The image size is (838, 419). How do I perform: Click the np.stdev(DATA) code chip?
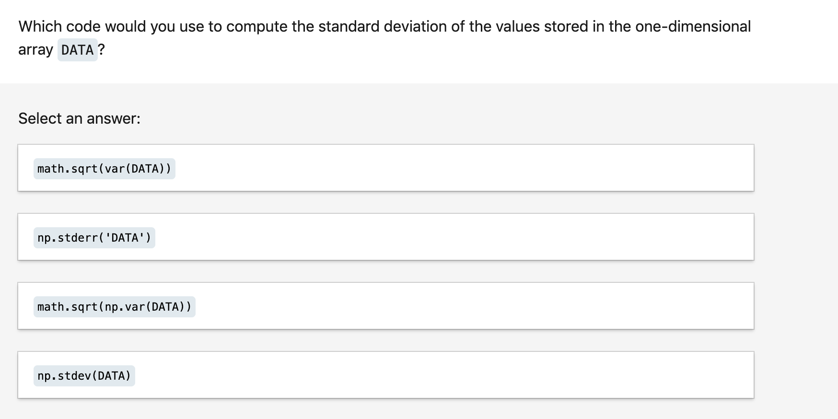point(84,374)
